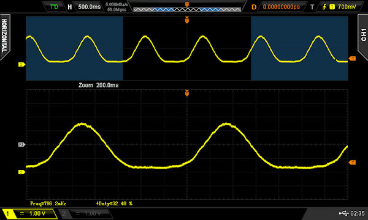The image size is (368, 220).
Task: Click the rising edge trigger slope icon
Action: click(324, 7)
